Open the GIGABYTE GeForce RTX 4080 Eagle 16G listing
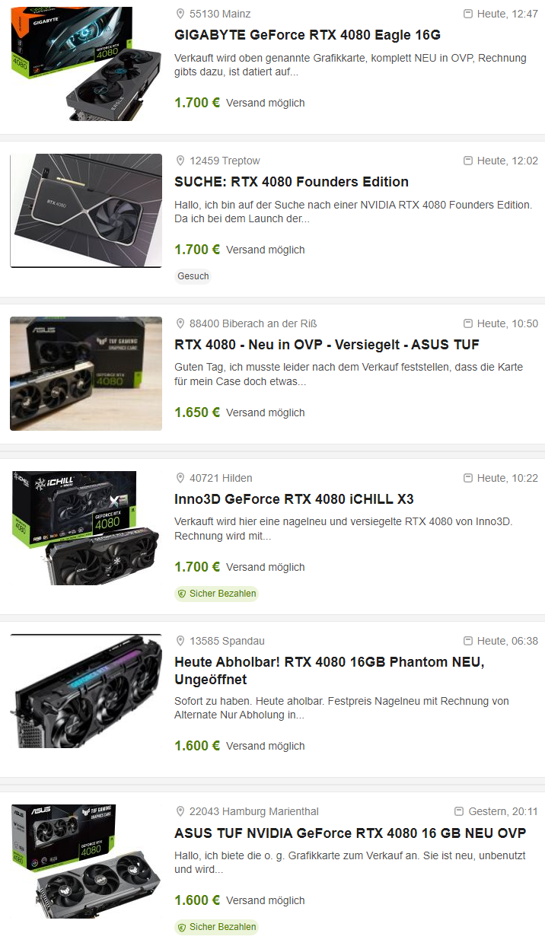Image resolution: width=545 pixels, height=946 pixels. (x=308, y=35)
